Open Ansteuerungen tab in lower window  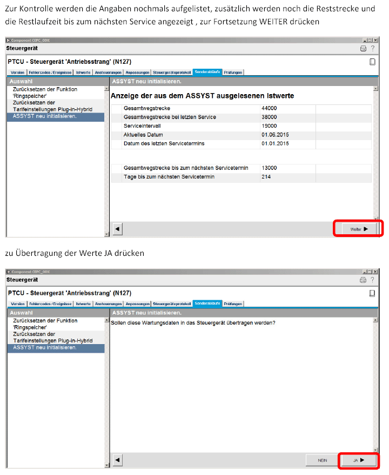point(108,304)
